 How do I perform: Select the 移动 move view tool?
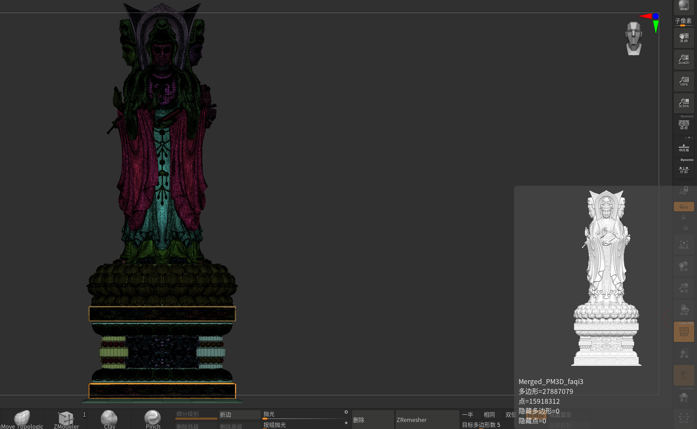(x=684, y=266)
